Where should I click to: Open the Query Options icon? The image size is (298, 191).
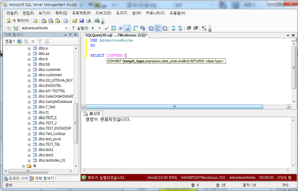[x=120, y=28]
